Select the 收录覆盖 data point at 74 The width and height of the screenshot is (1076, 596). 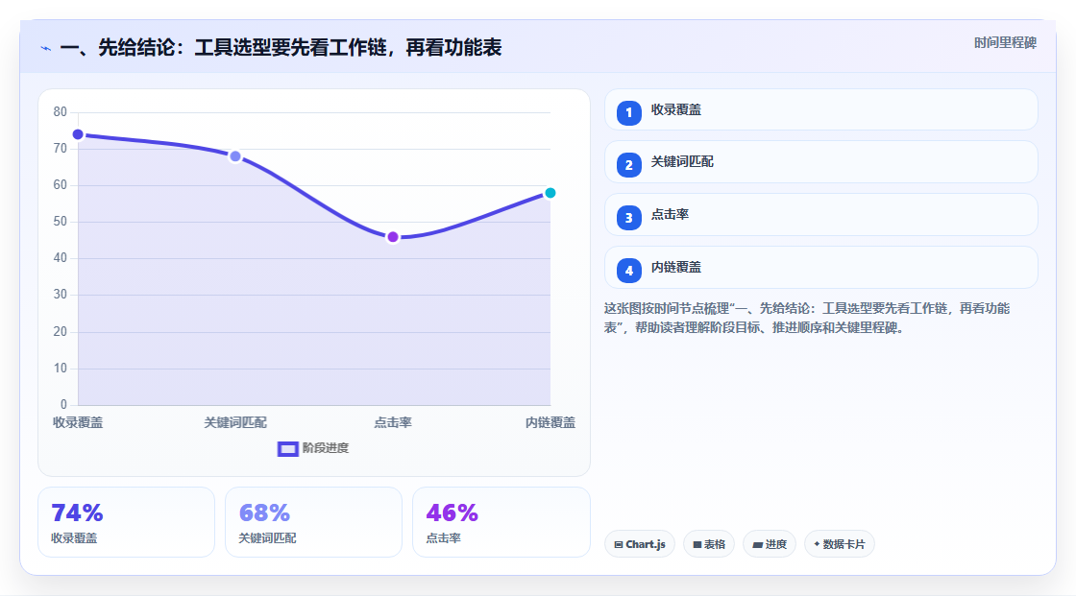tap(78, 134)
